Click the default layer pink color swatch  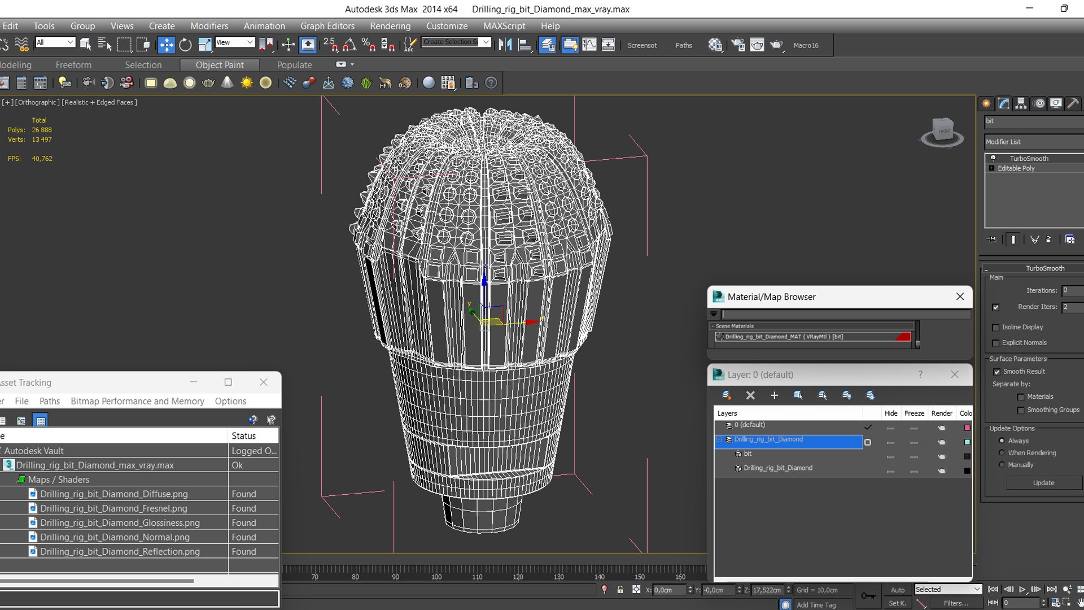click(967, 428)
